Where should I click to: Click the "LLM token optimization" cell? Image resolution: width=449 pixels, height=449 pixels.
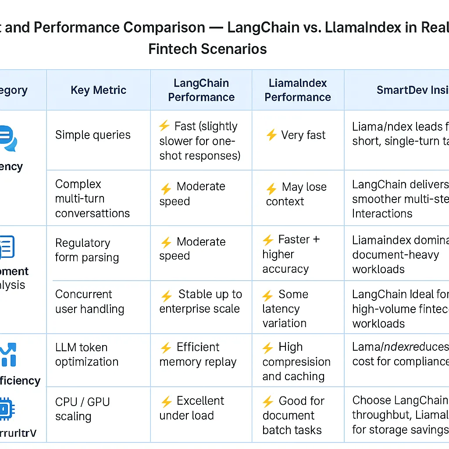(x=87, y=355)
